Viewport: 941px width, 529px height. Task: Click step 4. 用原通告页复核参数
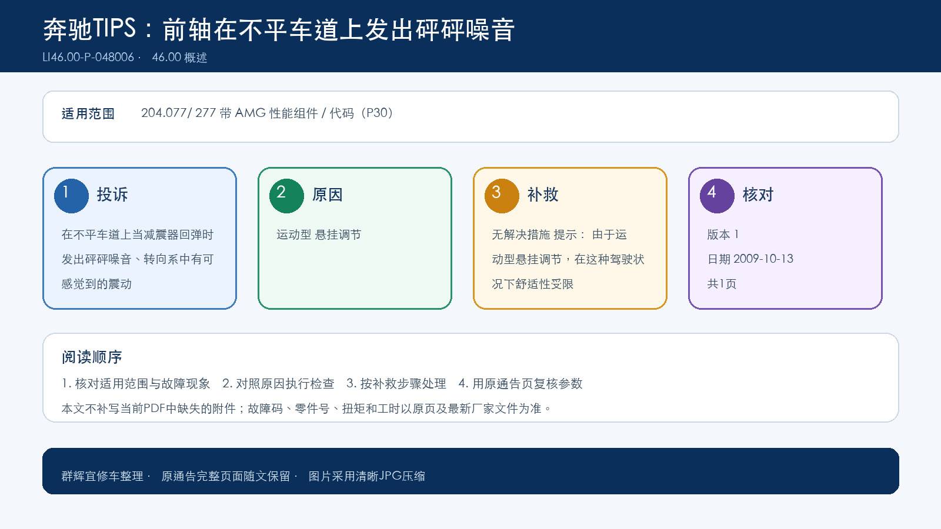520,384
